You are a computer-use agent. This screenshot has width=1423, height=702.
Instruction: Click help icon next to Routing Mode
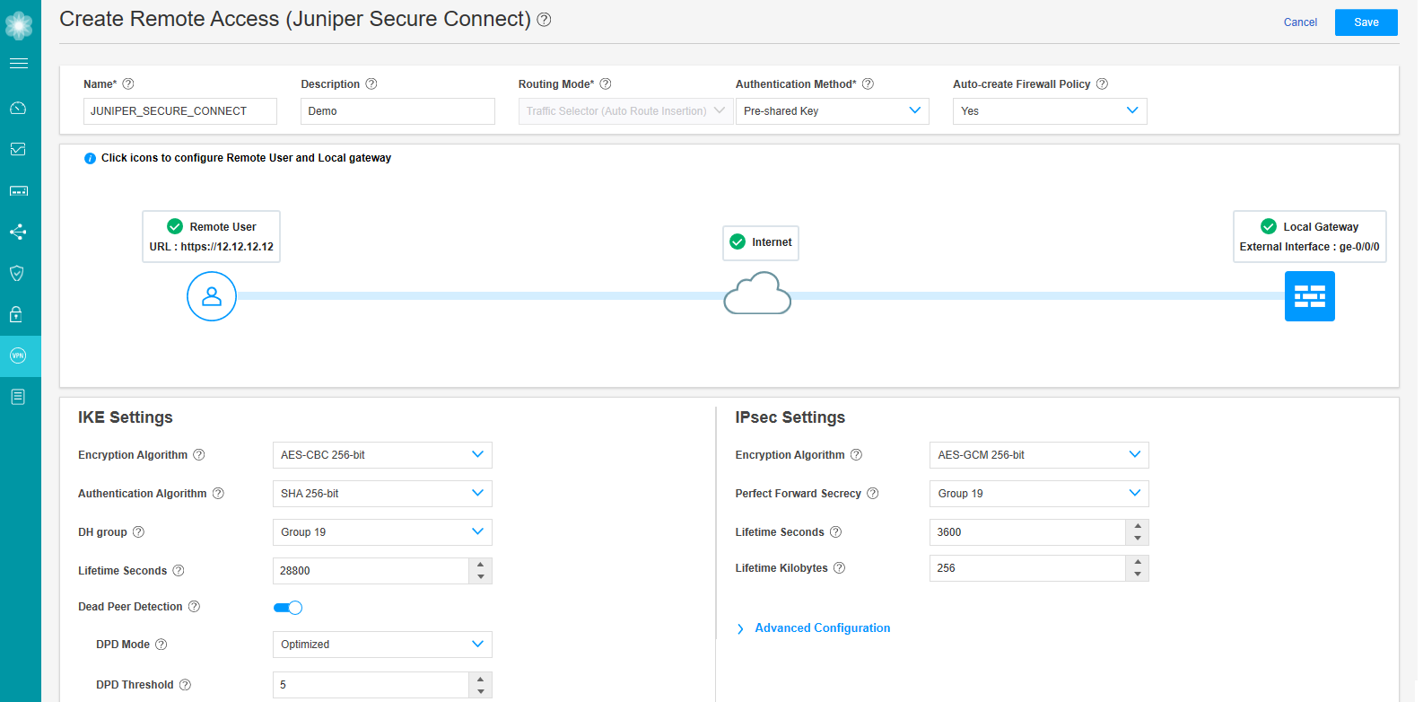click(606, 84)
